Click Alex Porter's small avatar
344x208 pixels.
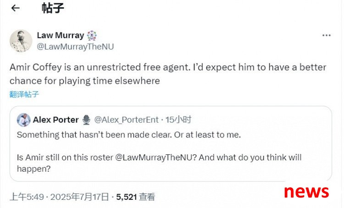tap(23, 120)
